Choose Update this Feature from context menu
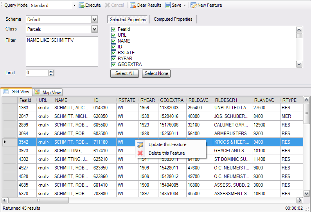The height and width of the screenshot is (212, 311). [171, 144]
